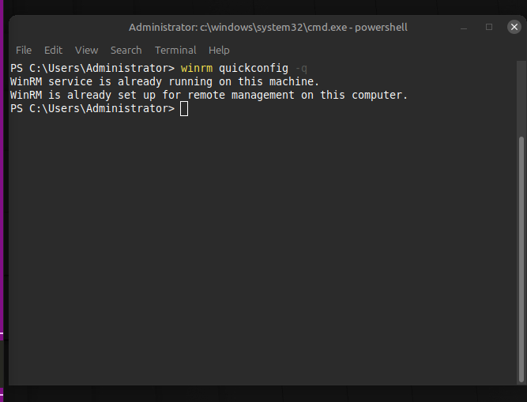Click the gray '-q' parameter
The width and height of the screenshot is (527, 402).
click(x=301, y=68)
